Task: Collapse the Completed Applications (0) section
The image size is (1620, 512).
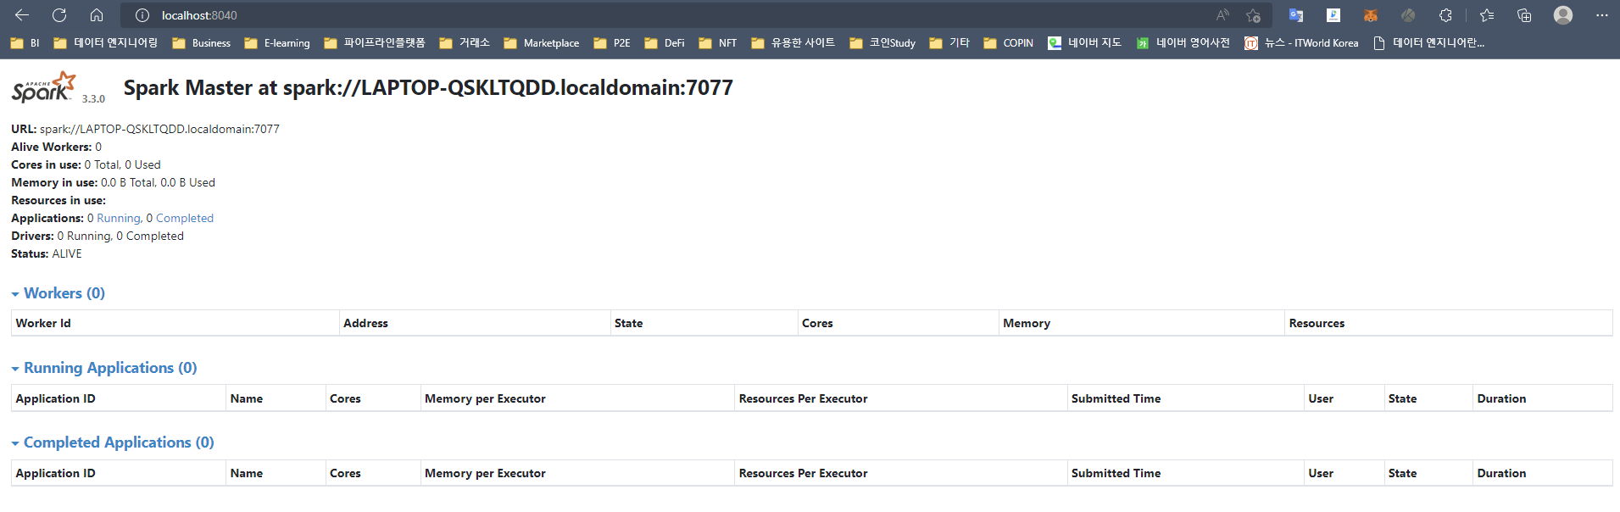Action: coord(113,442)
